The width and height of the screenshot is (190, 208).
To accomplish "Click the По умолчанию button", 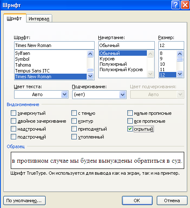I will click(24, 201).
